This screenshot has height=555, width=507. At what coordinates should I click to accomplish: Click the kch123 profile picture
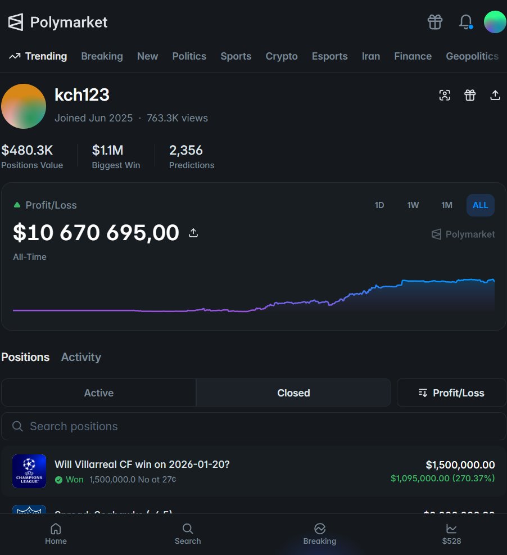(x=24, y=106)
